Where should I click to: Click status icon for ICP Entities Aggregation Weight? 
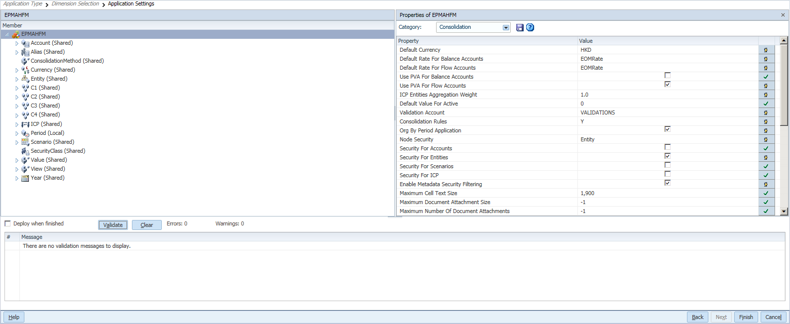pyautogui.click(x=766, y=95)
